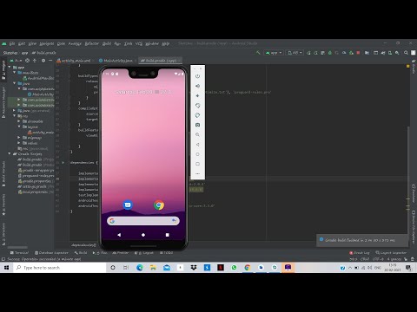Screen dimensions: 417x312
Task: Click the emulator toolbar home circle
Action: 197,154
